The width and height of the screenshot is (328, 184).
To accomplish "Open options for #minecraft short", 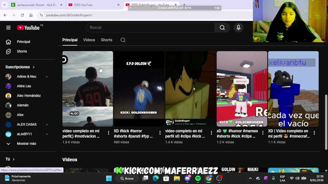I will pyautogui.click(x=314, y=133).
